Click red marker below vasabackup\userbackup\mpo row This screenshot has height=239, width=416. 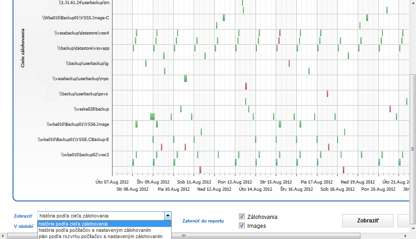tap(246, 86)
